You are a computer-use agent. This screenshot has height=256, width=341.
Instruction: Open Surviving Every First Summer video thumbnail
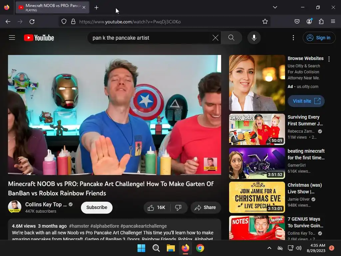257,129
